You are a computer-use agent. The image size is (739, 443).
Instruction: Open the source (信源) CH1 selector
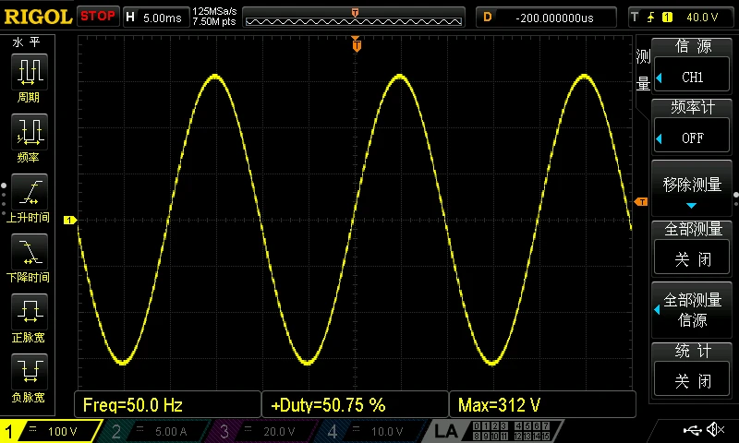tap(692, 78)
